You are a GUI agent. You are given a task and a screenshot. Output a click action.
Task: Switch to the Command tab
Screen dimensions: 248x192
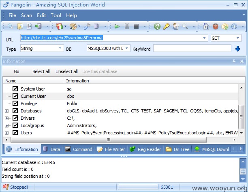pyautogui.click(x=79, y=149)
